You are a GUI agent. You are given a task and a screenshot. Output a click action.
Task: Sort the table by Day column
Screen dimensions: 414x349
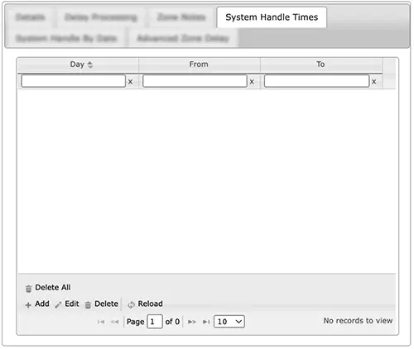(78, 65)
